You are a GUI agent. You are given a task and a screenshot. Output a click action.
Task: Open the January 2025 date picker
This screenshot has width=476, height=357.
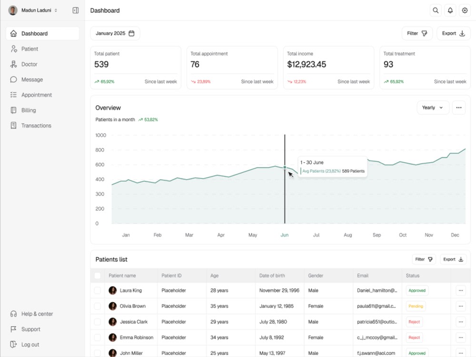(x=115, y=33)
